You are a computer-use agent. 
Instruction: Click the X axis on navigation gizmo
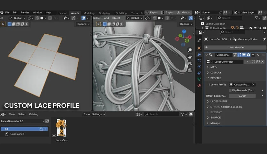tap(190, 37)
